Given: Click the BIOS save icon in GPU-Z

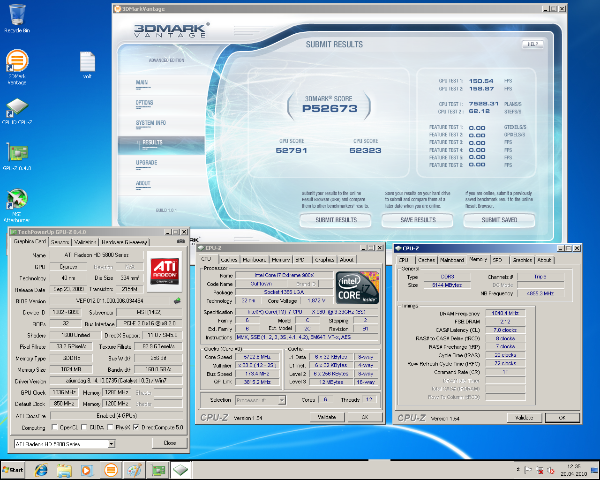Looking at the screenshot, I should pos(177,301).
